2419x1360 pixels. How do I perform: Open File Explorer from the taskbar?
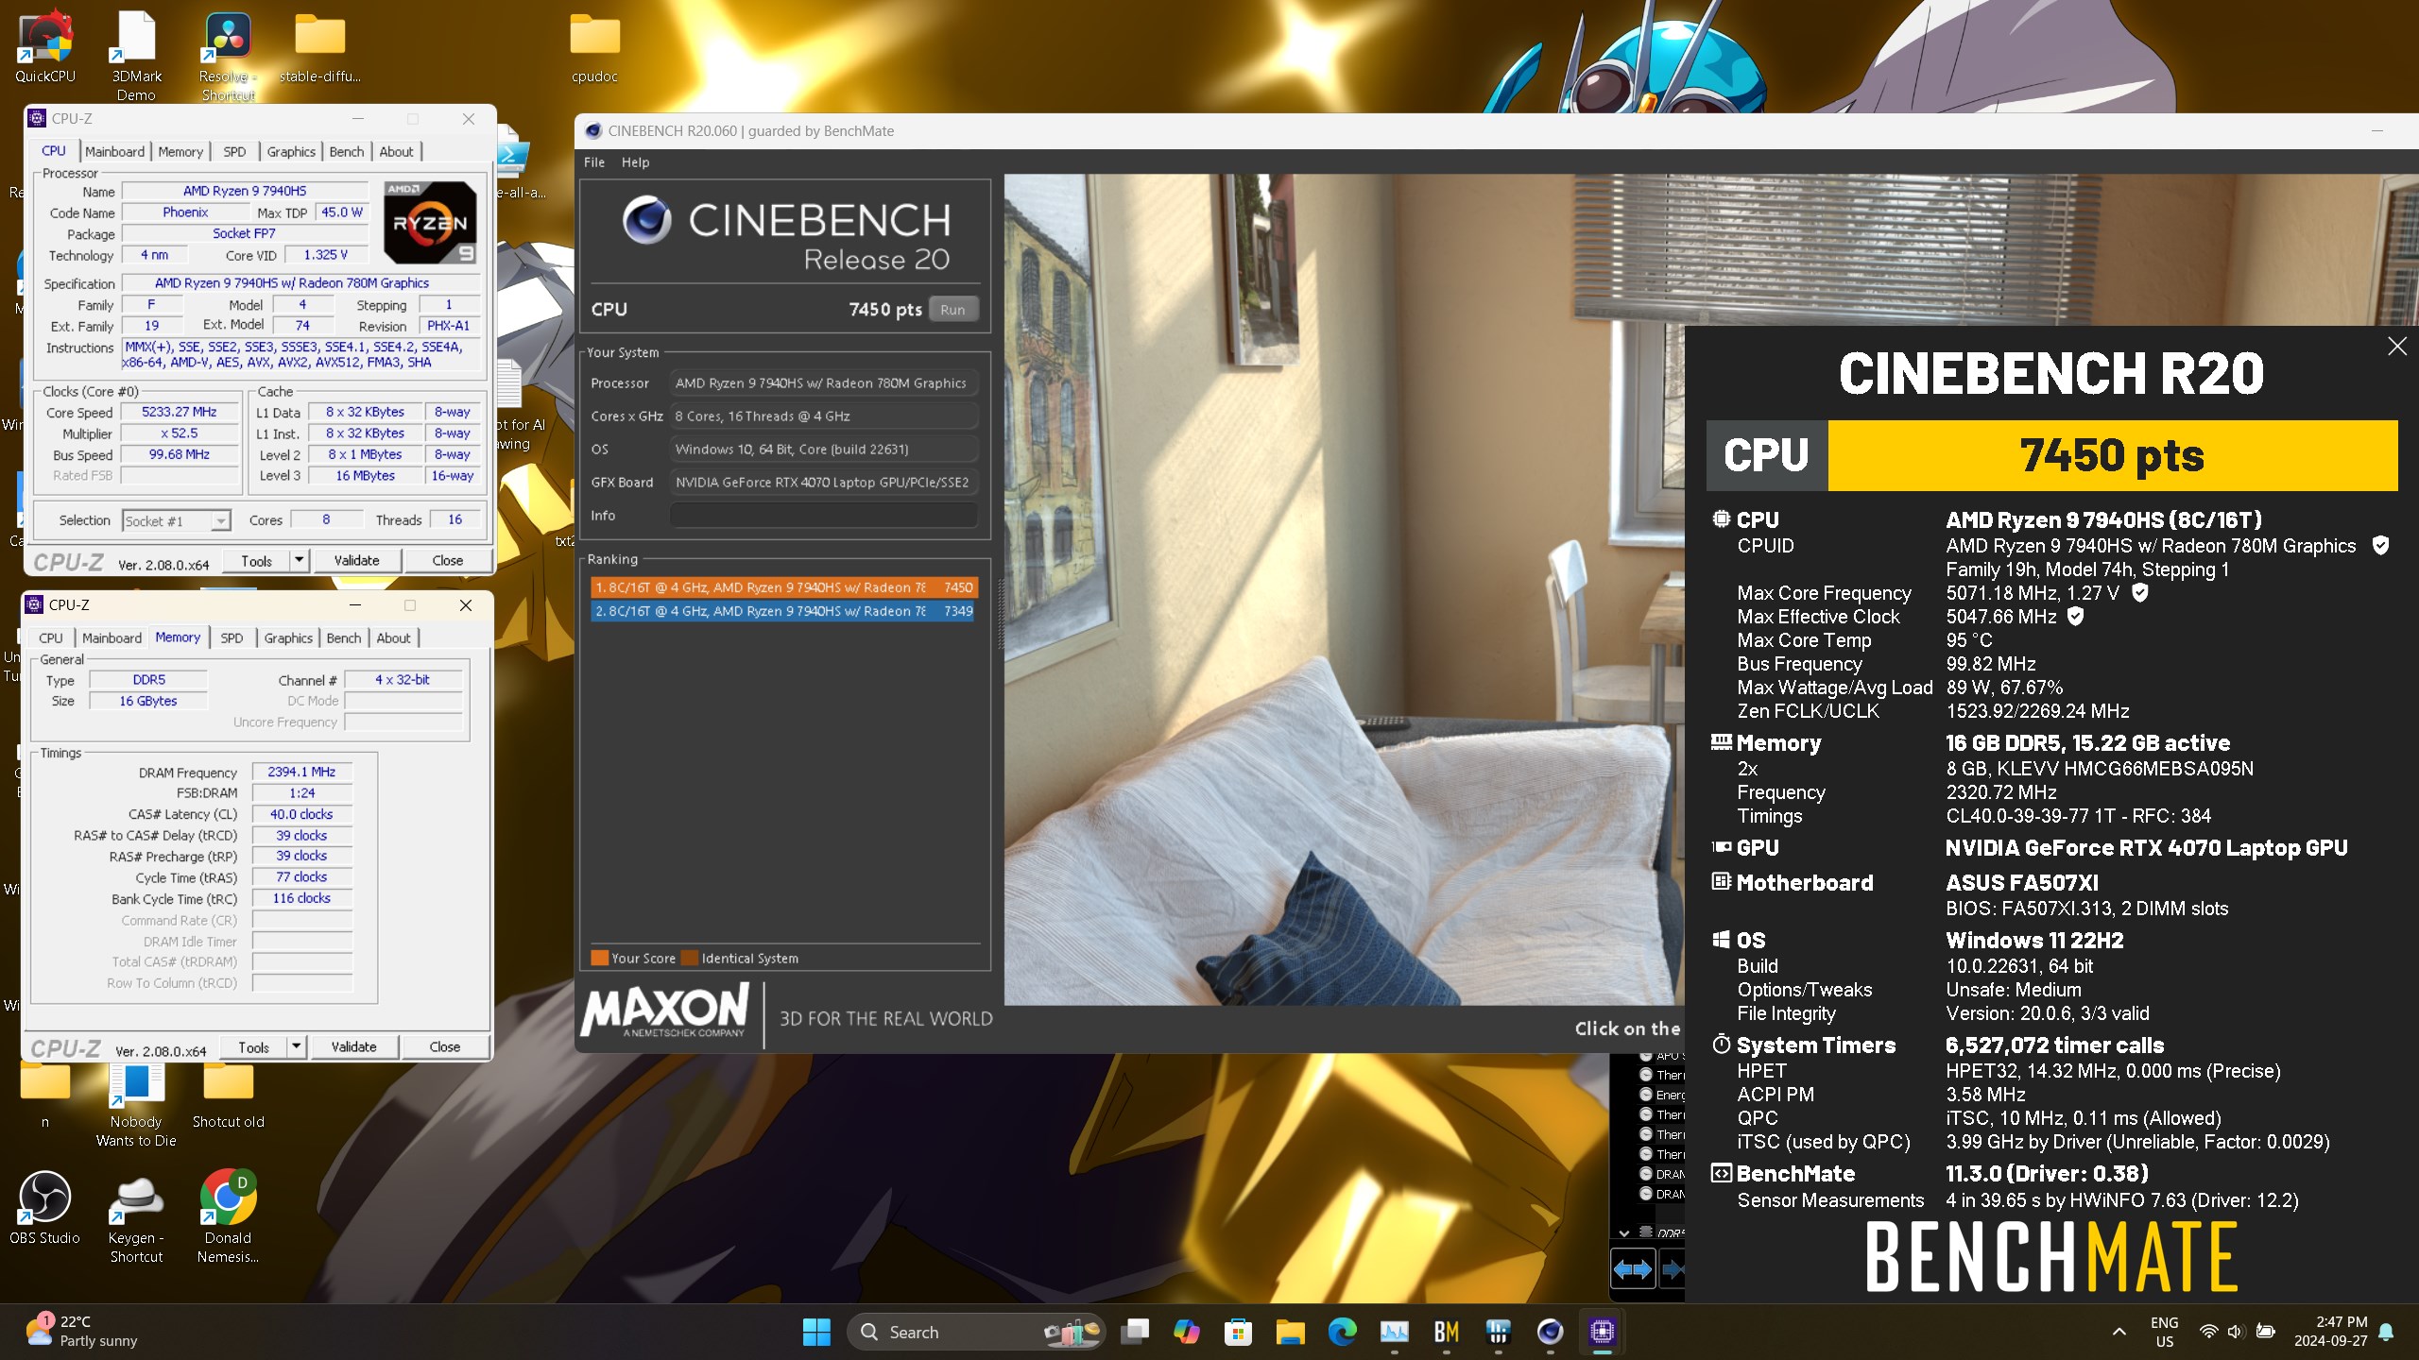[1290, 1332]
